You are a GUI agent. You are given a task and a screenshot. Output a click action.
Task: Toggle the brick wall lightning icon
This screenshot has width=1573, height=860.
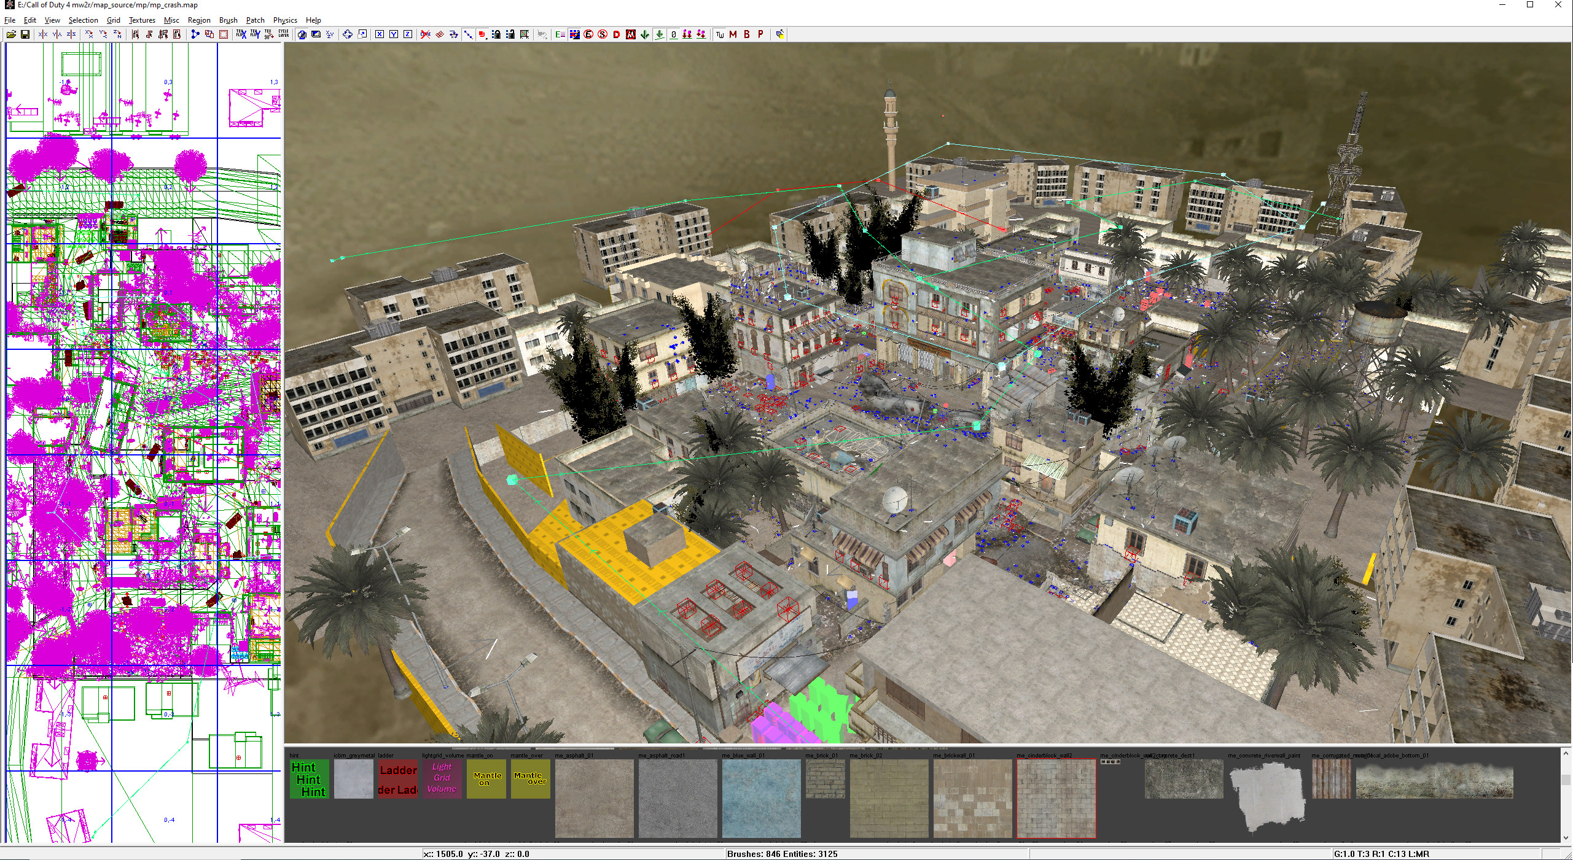coord(574,34)
